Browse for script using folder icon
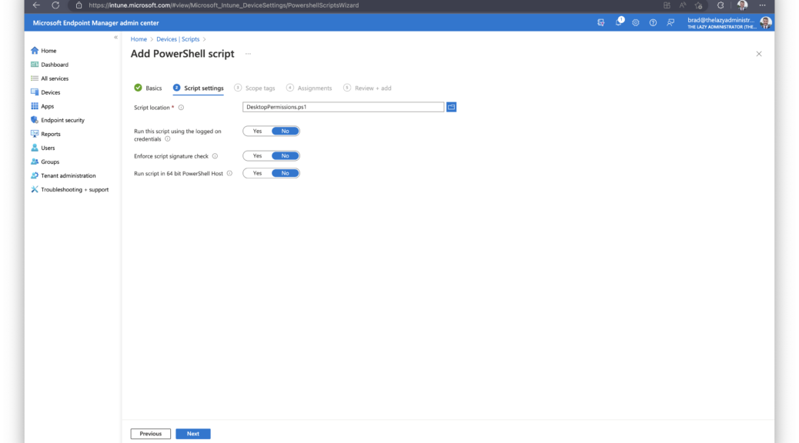 (x=452, y=107)
